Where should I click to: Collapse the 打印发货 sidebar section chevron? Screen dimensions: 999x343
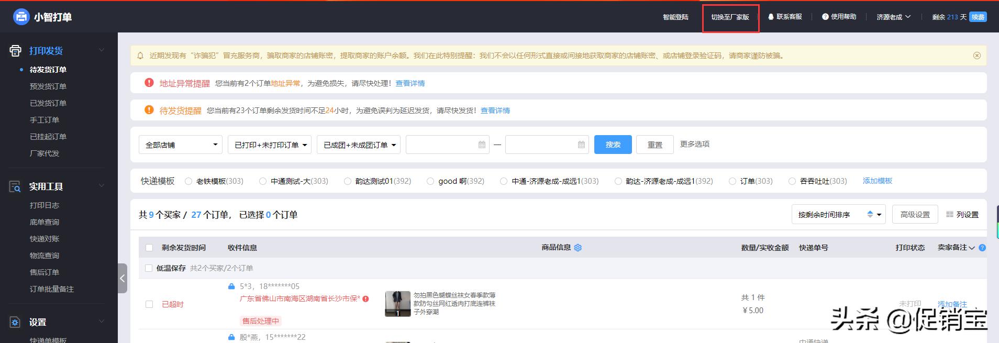102,50
